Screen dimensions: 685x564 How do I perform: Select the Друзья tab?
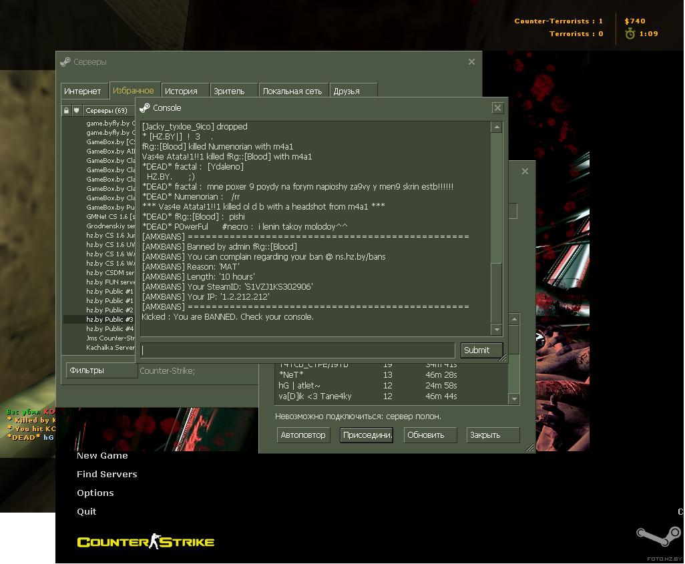click(353, 91)
